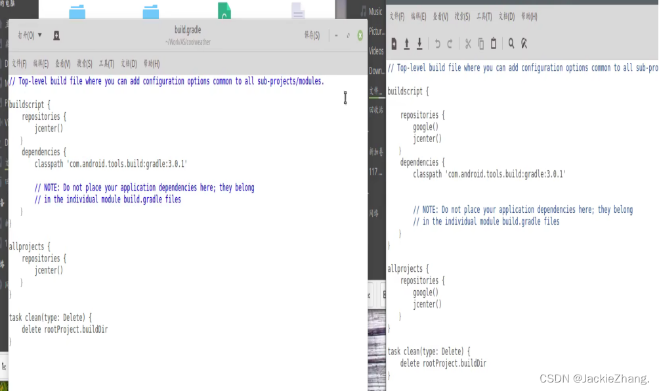Click the grey text file icon
The height and width of the screenshot is (391, 659).
pyautogui.click(x=298, y=10)
